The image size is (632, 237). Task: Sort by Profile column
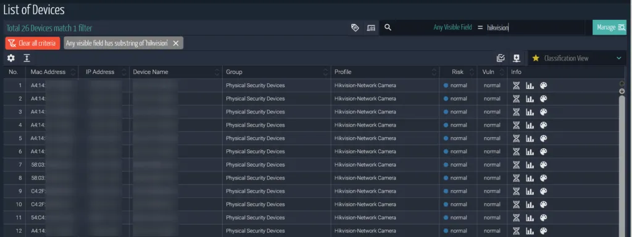point(434,72)
